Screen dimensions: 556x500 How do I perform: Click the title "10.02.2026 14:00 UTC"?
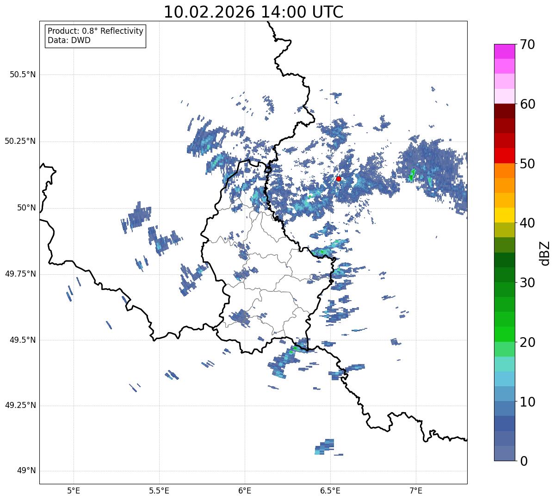pyautogui.click(x=253, y=12)
